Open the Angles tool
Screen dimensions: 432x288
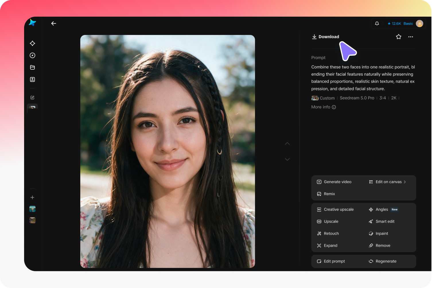[383, 209]
